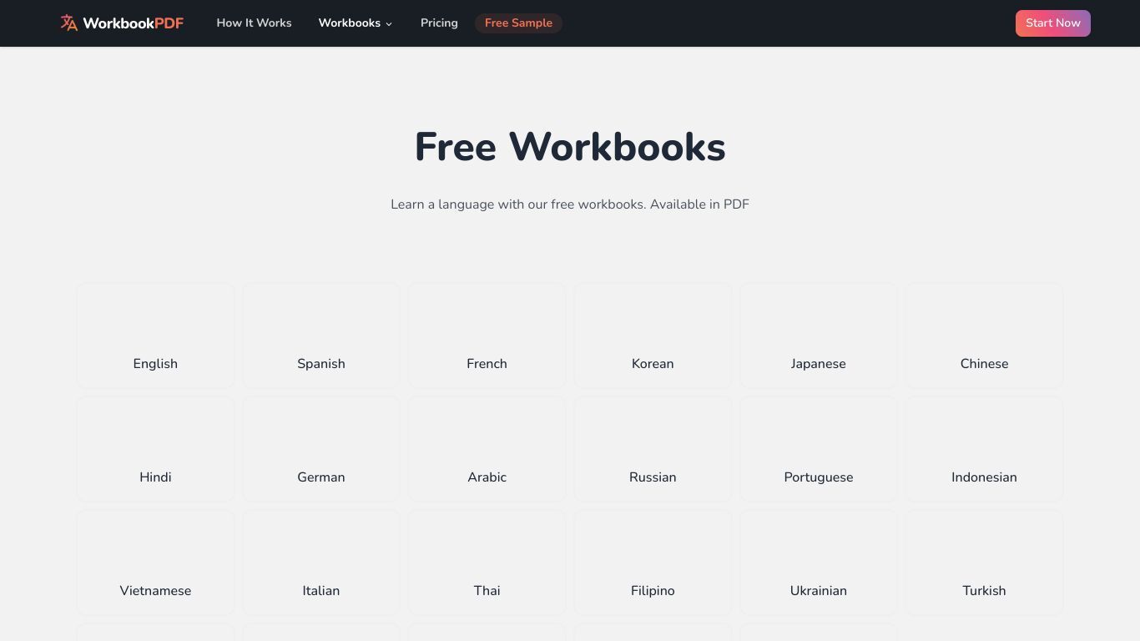Choose the Ukrainian workbook card
The image size is (1140, 641).
(819, 563)
